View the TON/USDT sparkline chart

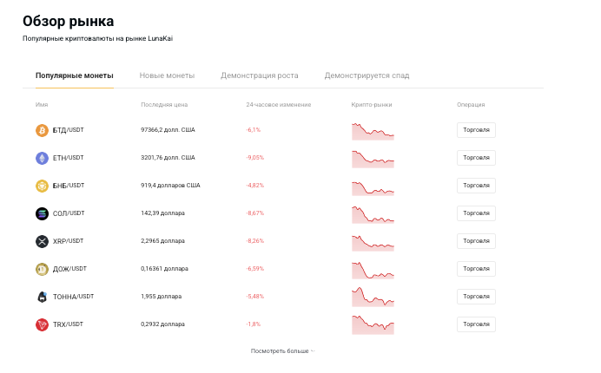pos(373,297)
